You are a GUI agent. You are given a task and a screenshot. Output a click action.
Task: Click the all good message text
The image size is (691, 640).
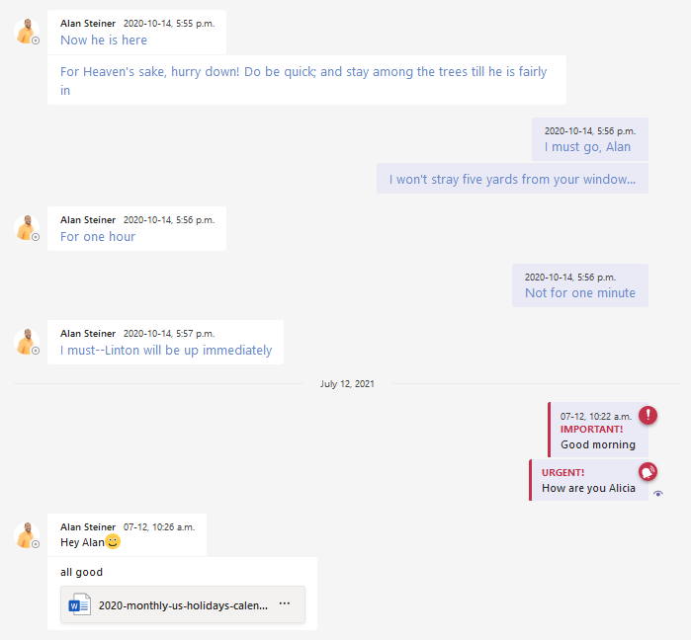click(82, 572)
